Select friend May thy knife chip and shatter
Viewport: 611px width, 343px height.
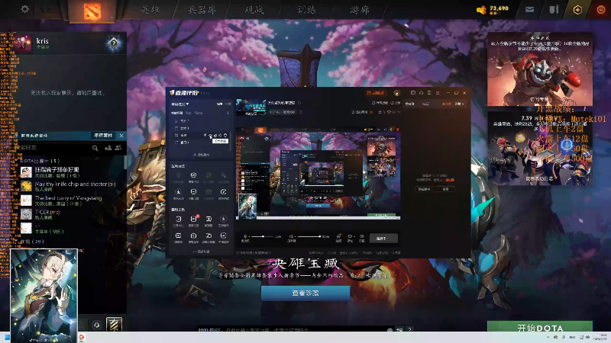(x=68, y=186)
